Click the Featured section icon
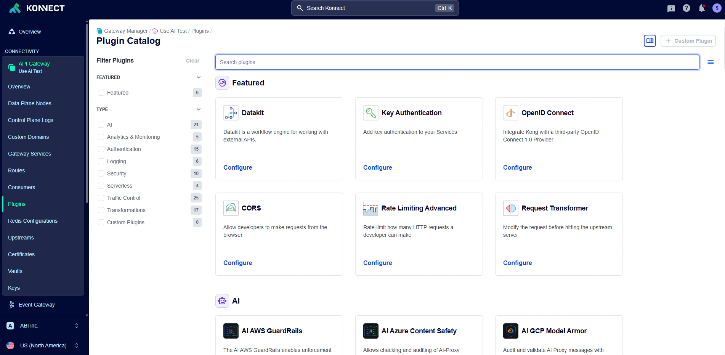This screenshot has width=725, height=355. (x=222, y=83)
